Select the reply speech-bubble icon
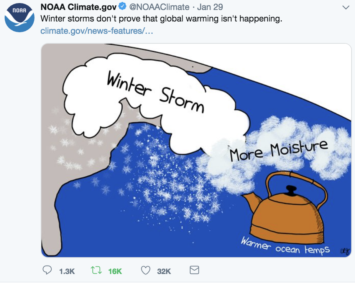355x284 pixels. click(x=47, y=271)
